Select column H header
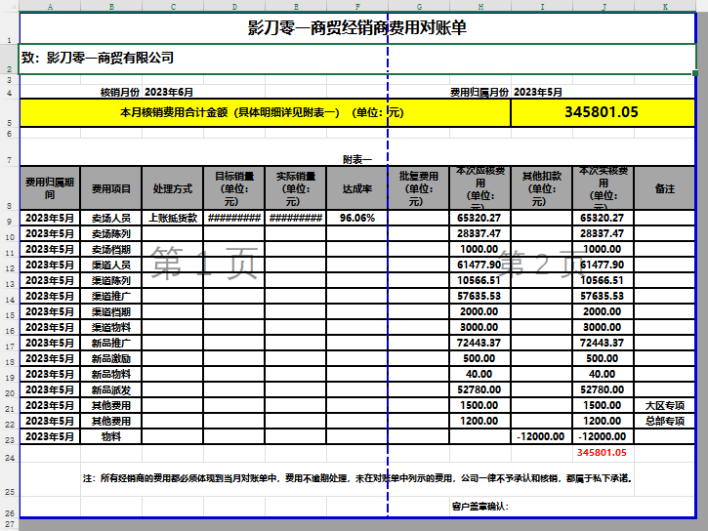Screen dimensions: 708x531 (x=480, y=6)
